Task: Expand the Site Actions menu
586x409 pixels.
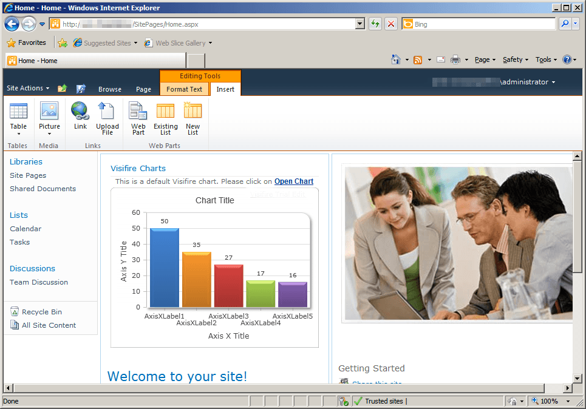Action: click(x=28, y=88)
